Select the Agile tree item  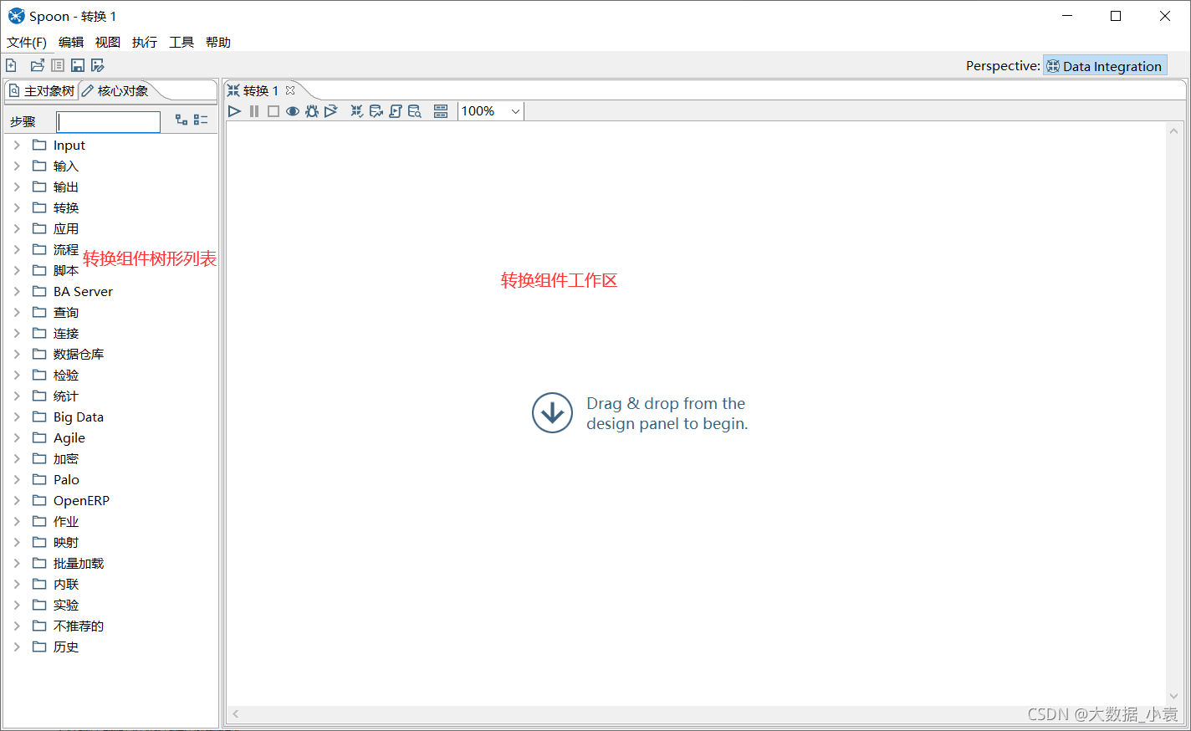[69, 438]
